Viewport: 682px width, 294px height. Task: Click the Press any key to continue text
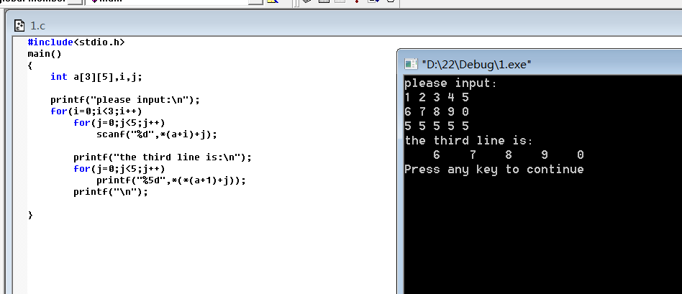tap(494, 169)
